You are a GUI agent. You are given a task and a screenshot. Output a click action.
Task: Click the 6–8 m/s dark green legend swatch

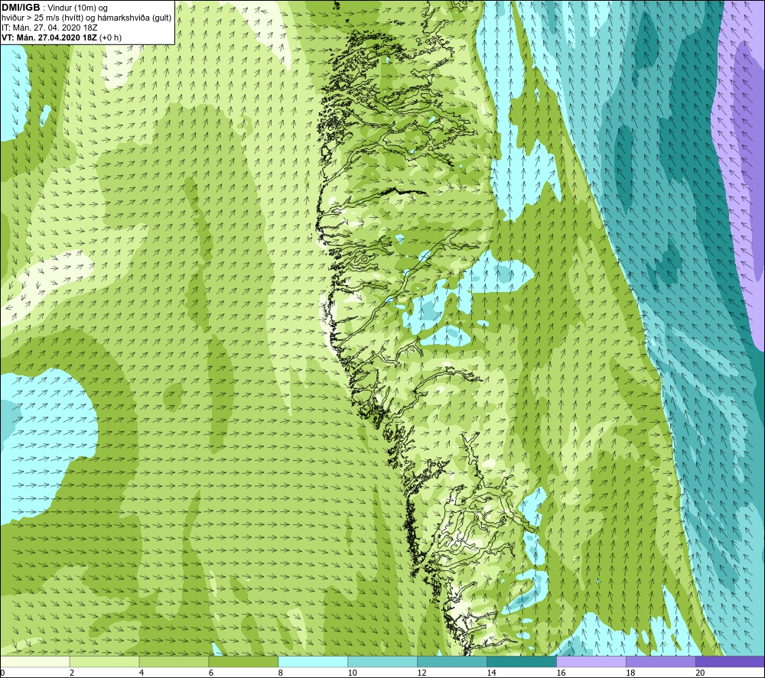click(243, 661)
